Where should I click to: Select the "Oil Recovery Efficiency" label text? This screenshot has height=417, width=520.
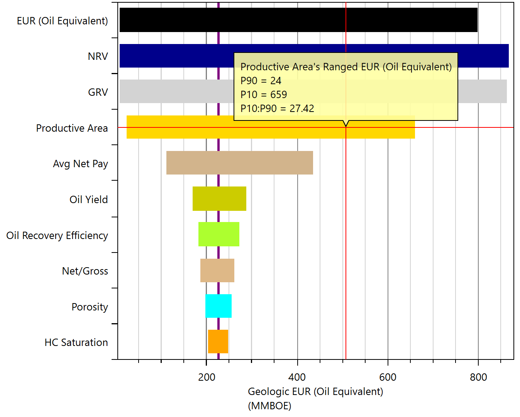pyautogui.click(x=57, y=236)
